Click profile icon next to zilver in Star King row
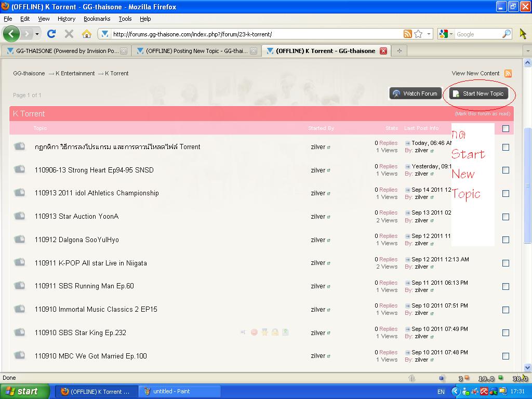The image size is (532, 399). click(328, 333)
